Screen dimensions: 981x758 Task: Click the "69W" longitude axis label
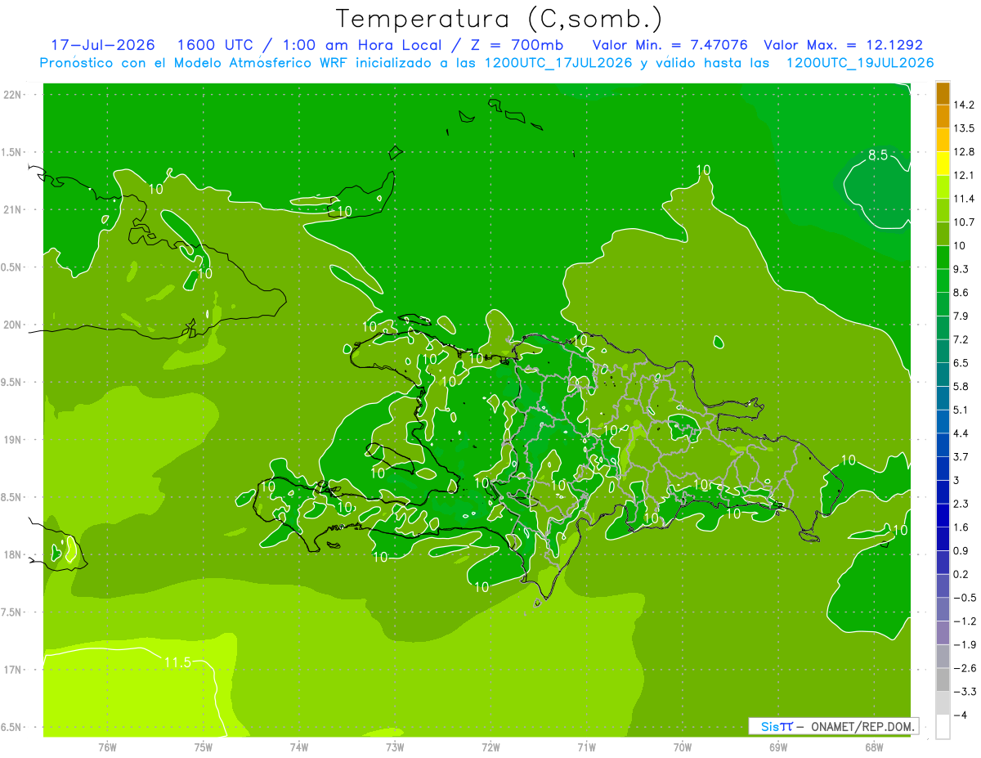(x=778, y=747)
